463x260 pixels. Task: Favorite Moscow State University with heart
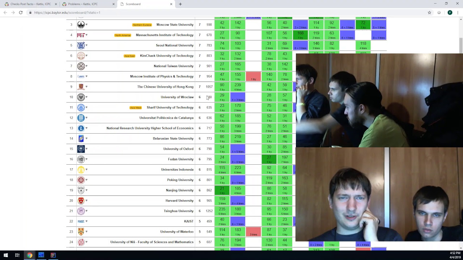click(86, 25)
